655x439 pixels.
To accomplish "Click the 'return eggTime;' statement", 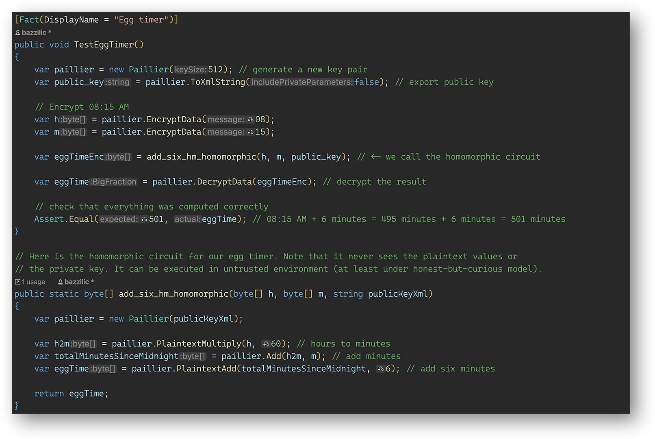I will coord(71,393).
